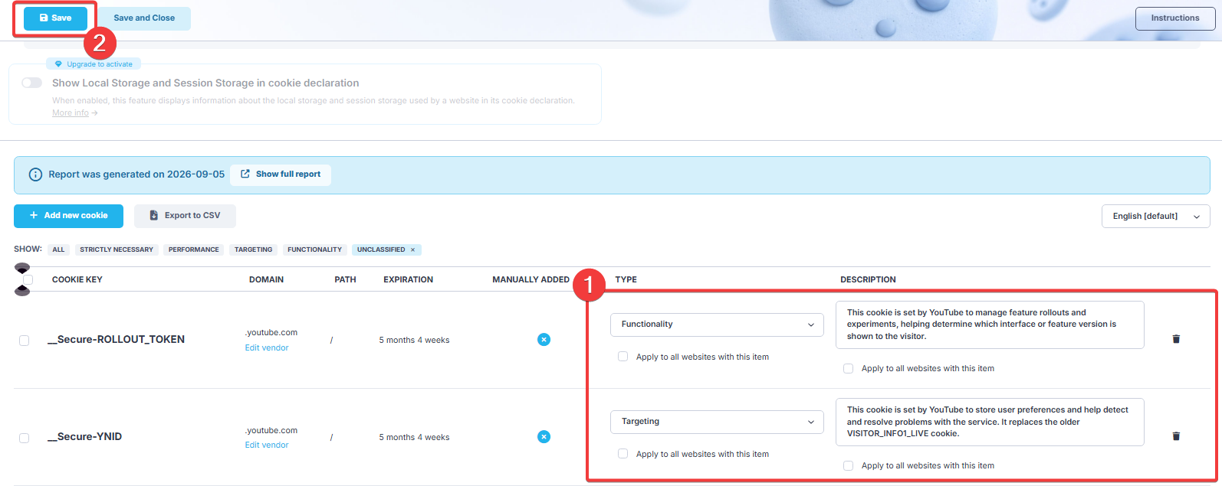The height and width of the screenshot is (486, 1222).
Task: Delete the __Secure-YNID cookie via trash icon
Action: [1176, 436]
